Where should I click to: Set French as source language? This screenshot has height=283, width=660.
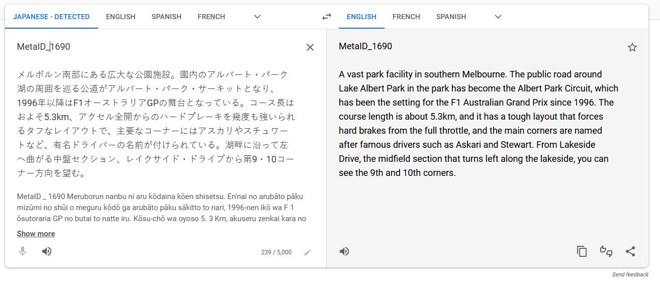211,17
